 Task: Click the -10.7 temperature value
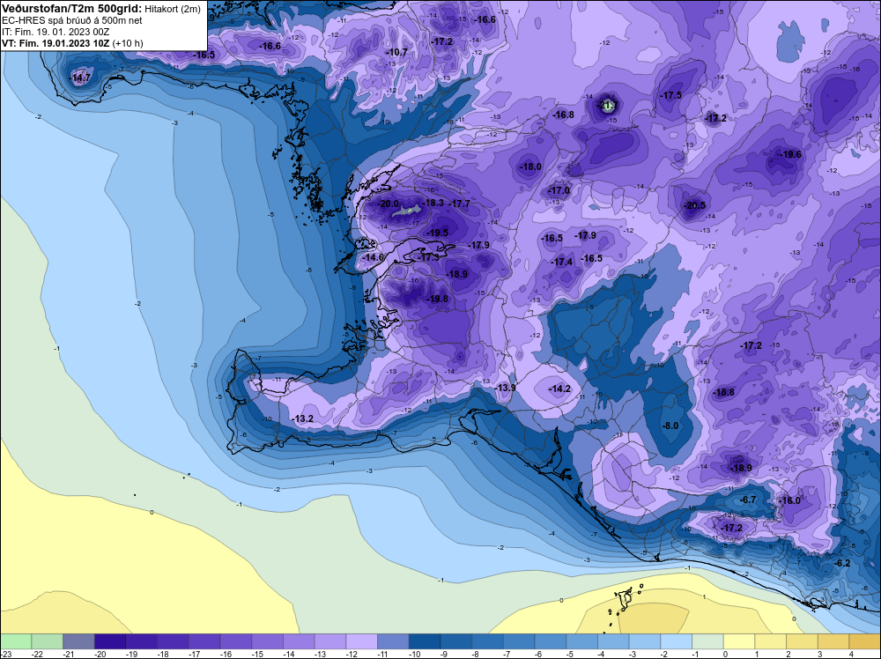click(x=397, y=52)
